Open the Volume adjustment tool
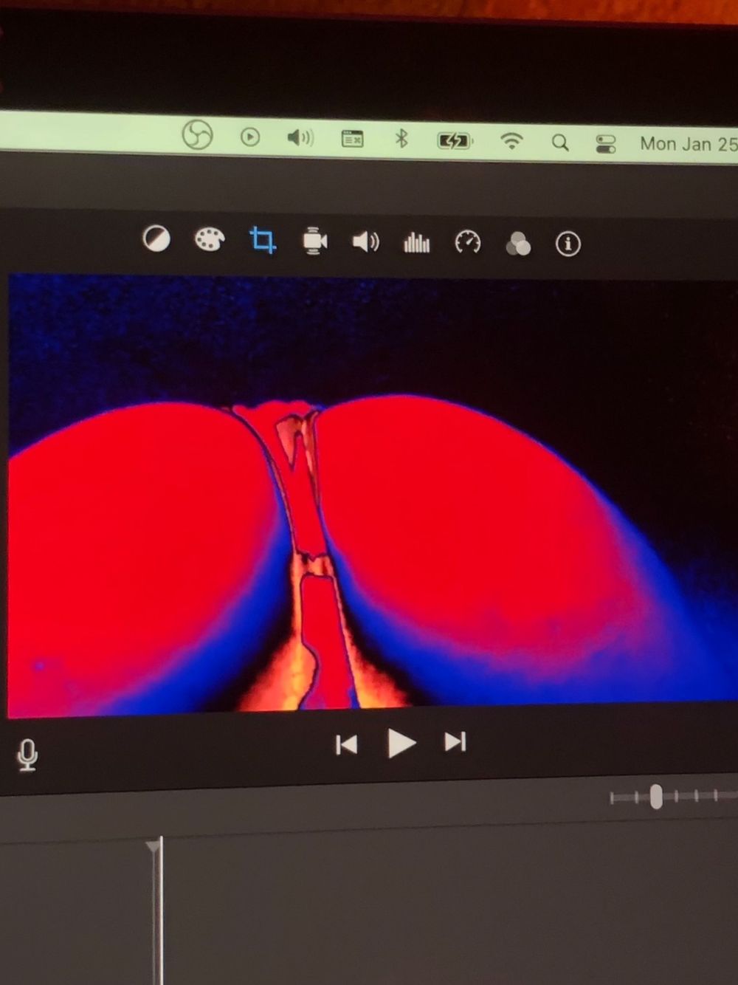Viewport: 738px width, 985px height. pyautogui.click(x=365, y=241)
